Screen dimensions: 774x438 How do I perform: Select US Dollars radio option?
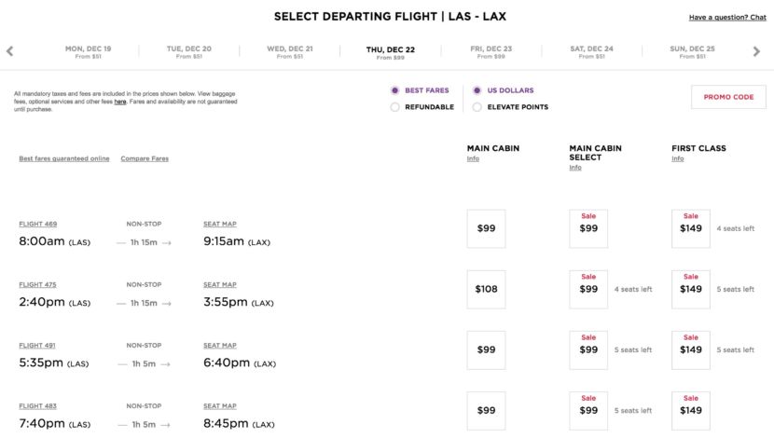477,90
